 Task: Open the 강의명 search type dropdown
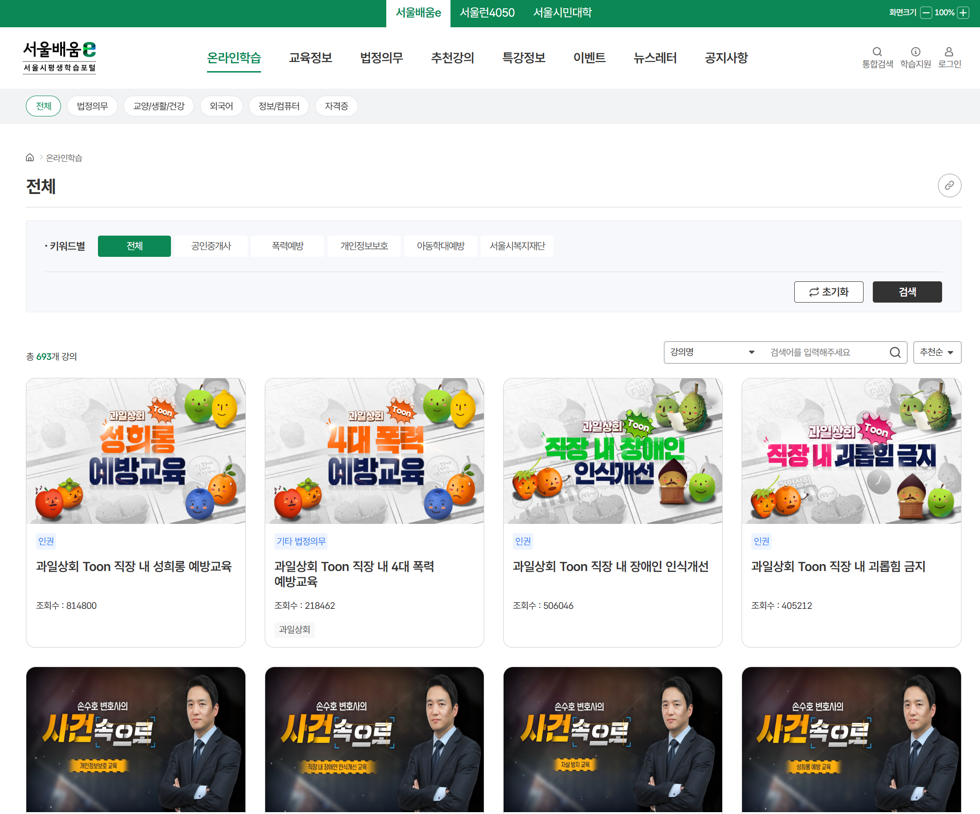[x=712, y=352]
